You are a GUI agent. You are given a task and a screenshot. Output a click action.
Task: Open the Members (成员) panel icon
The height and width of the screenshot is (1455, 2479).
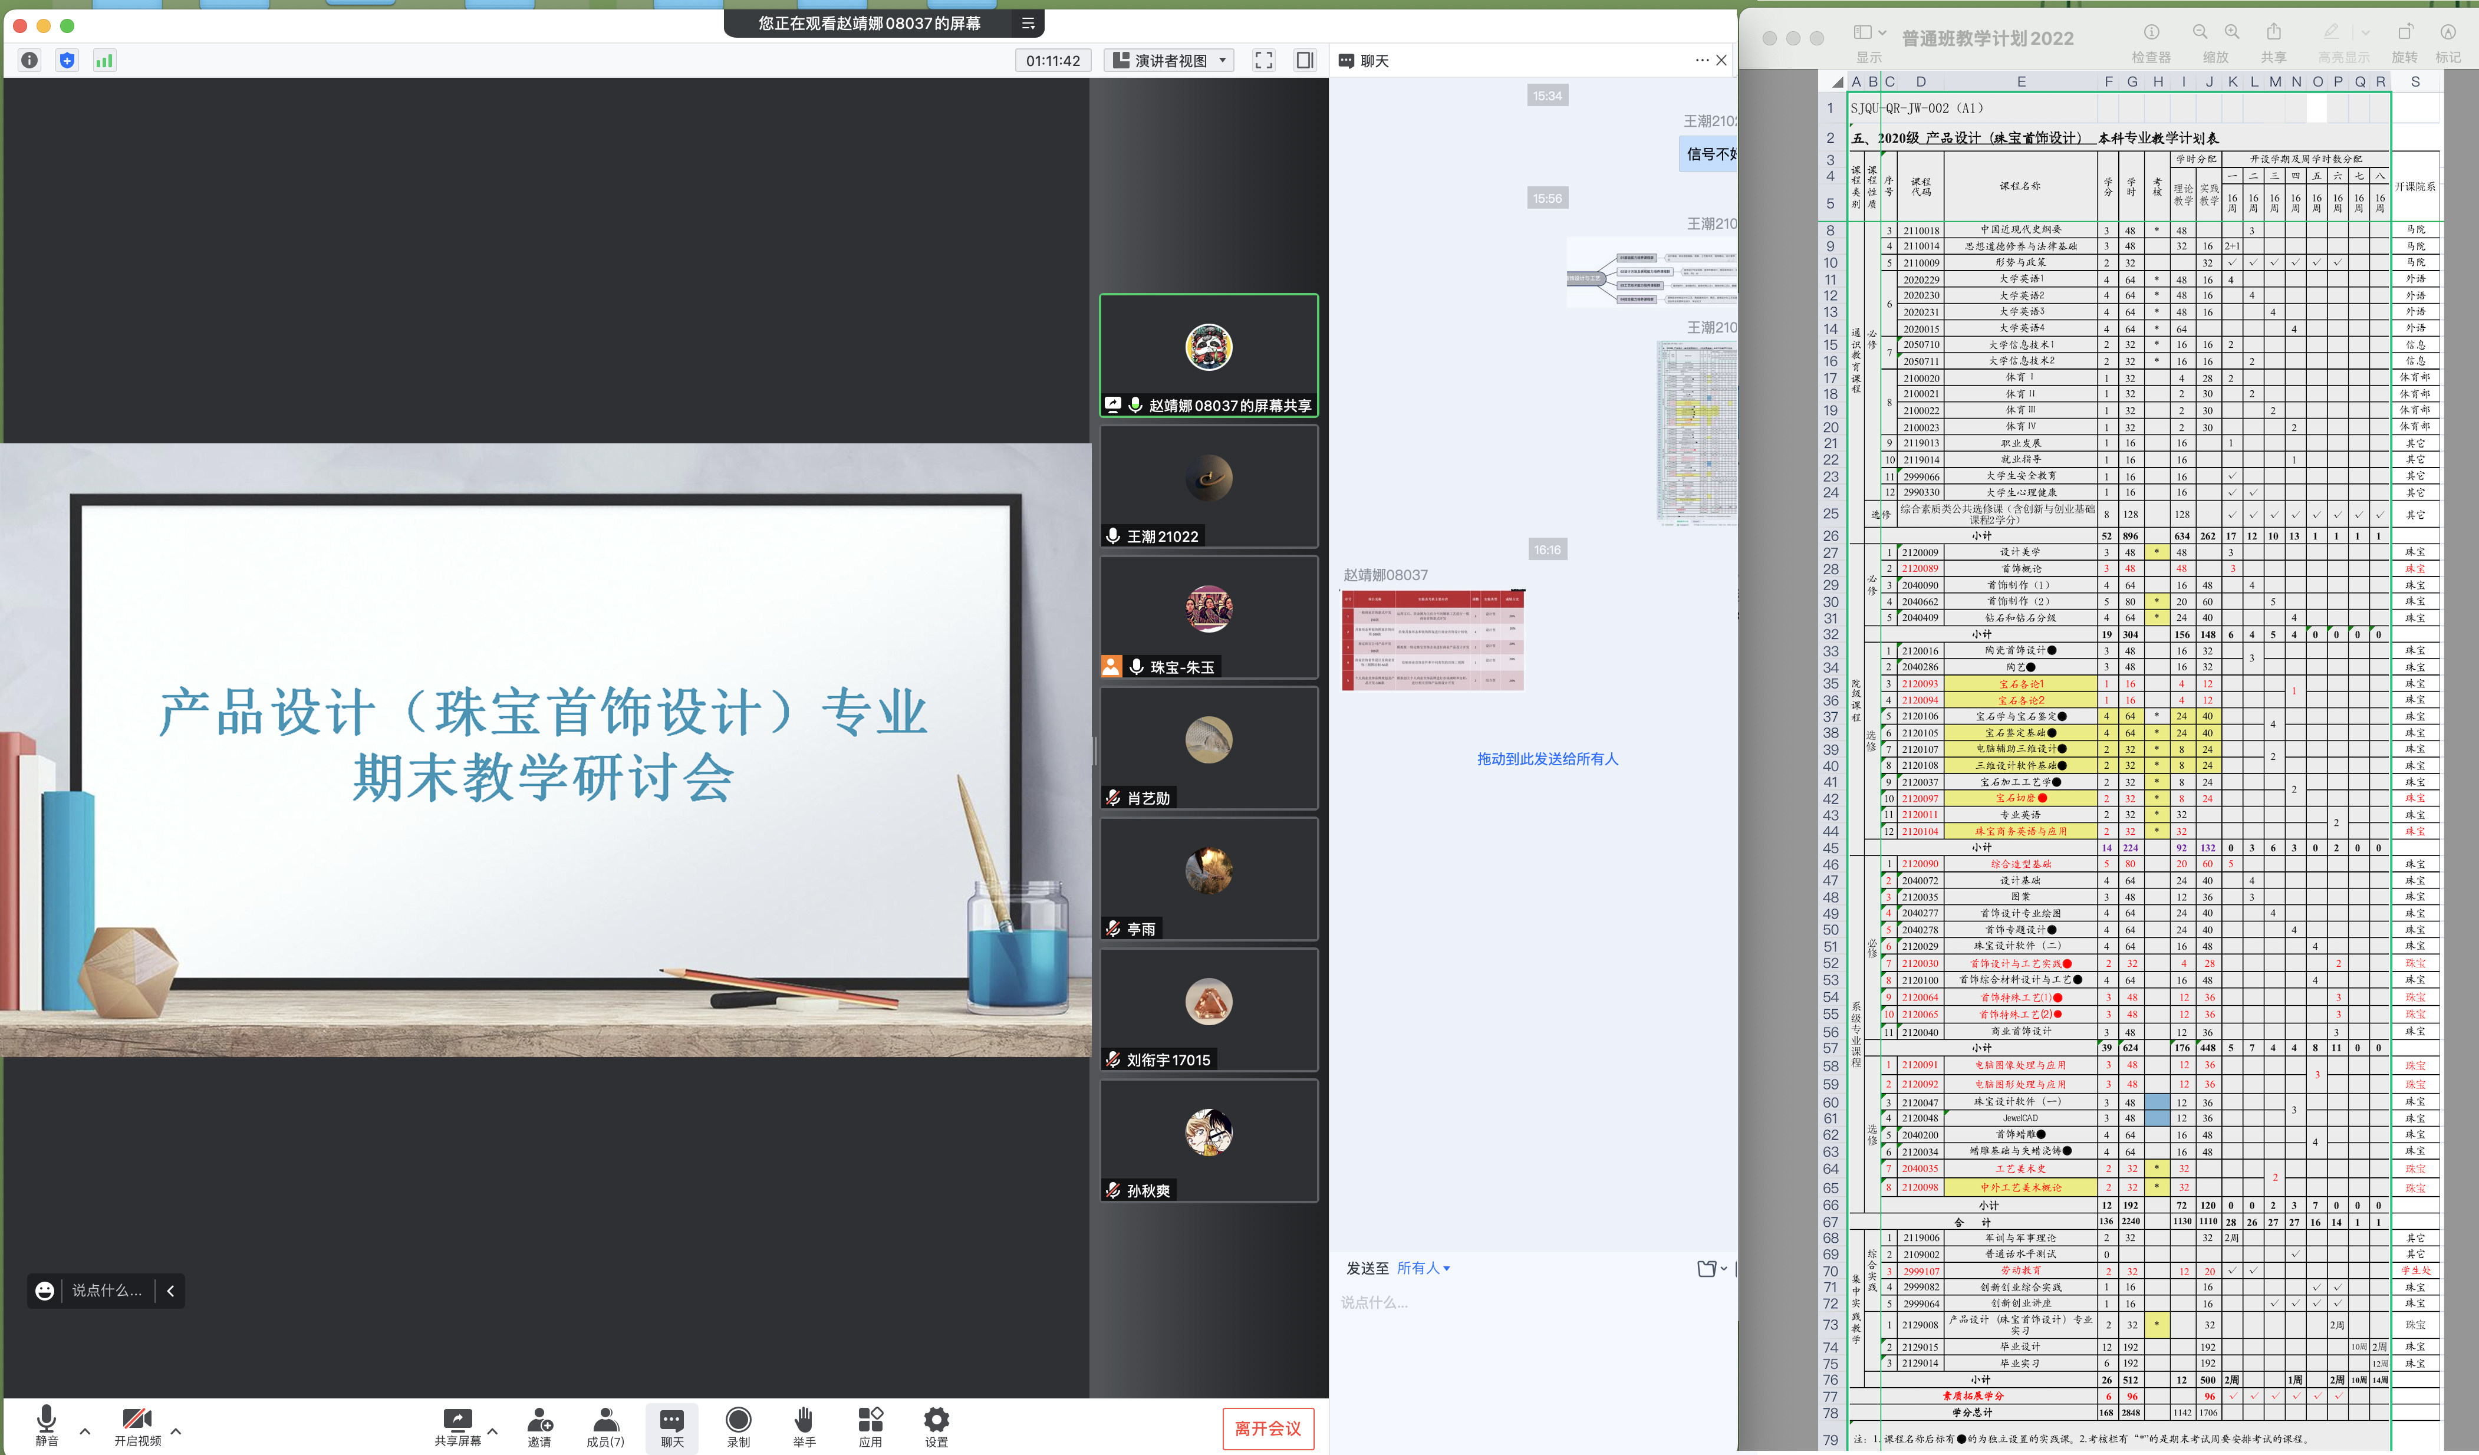pyautogui.click(x=605, y=1420)
